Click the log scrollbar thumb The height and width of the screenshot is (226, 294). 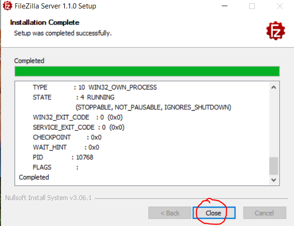pyautogui.click(x=274, y=166)
